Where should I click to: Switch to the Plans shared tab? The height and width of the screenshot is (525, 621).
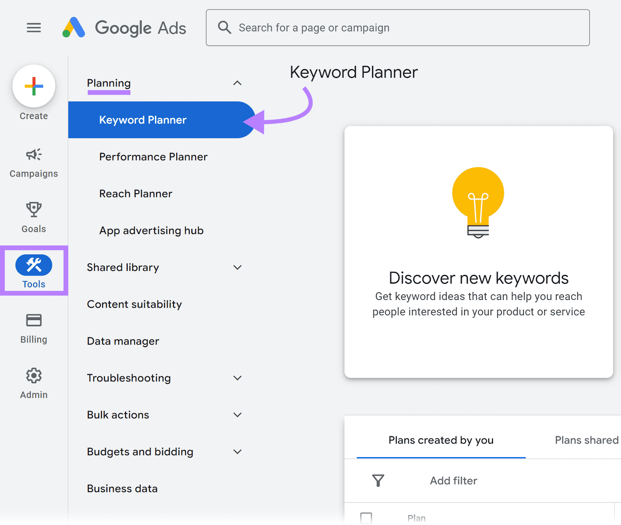[x=586, y=440]
